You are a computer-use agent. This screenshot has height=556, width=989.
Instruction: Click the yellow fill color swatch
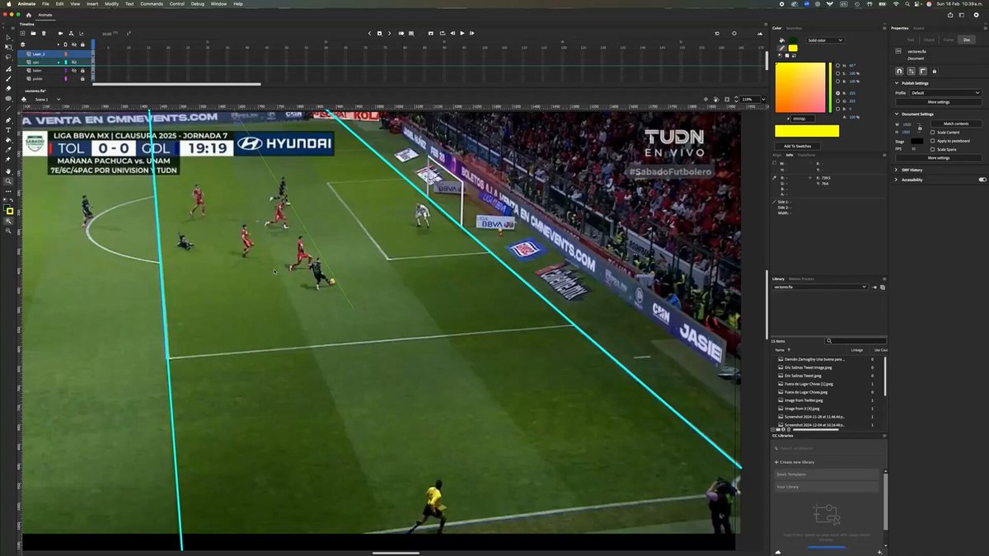pyautogui.click(x=793, y=48)
